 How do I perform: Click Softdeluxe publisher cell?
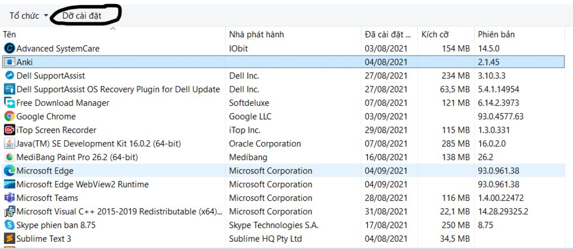[249, 103]
